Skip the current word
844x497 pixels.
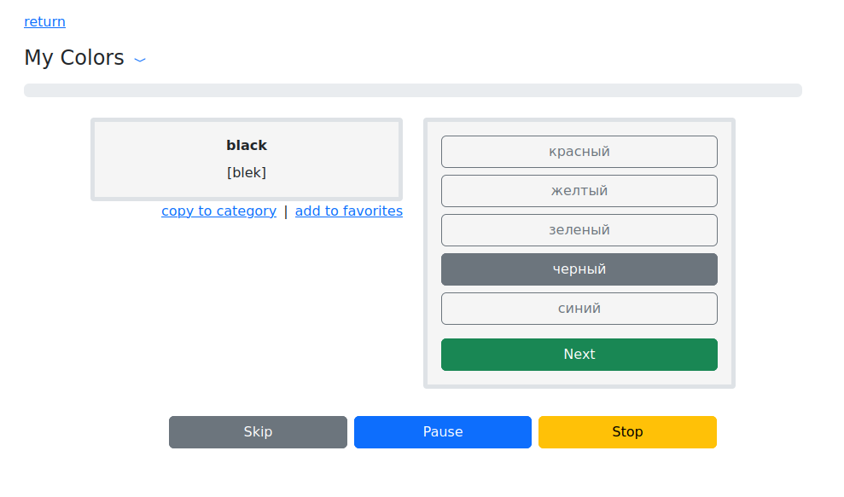tap(258, 432)
